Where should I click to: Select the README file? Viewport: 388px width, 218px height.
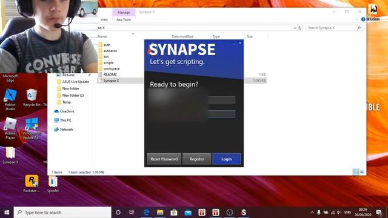pyautogui.click(x=110, y=74)
